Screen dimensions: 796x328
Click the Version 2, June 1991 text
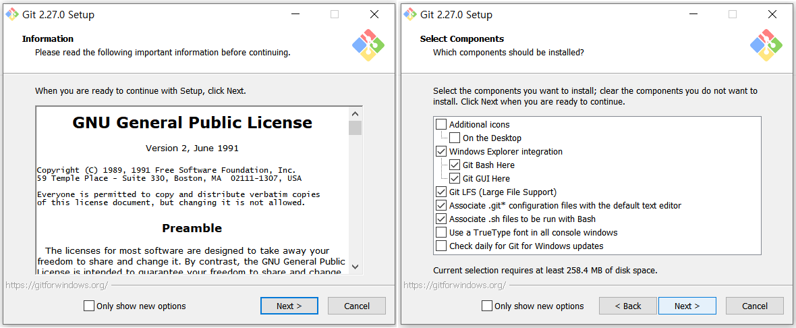192,148
